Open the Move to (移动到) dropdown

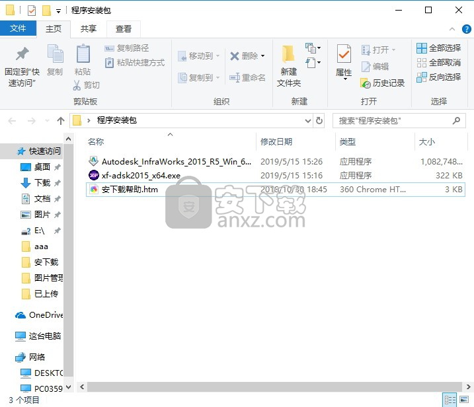198,56
